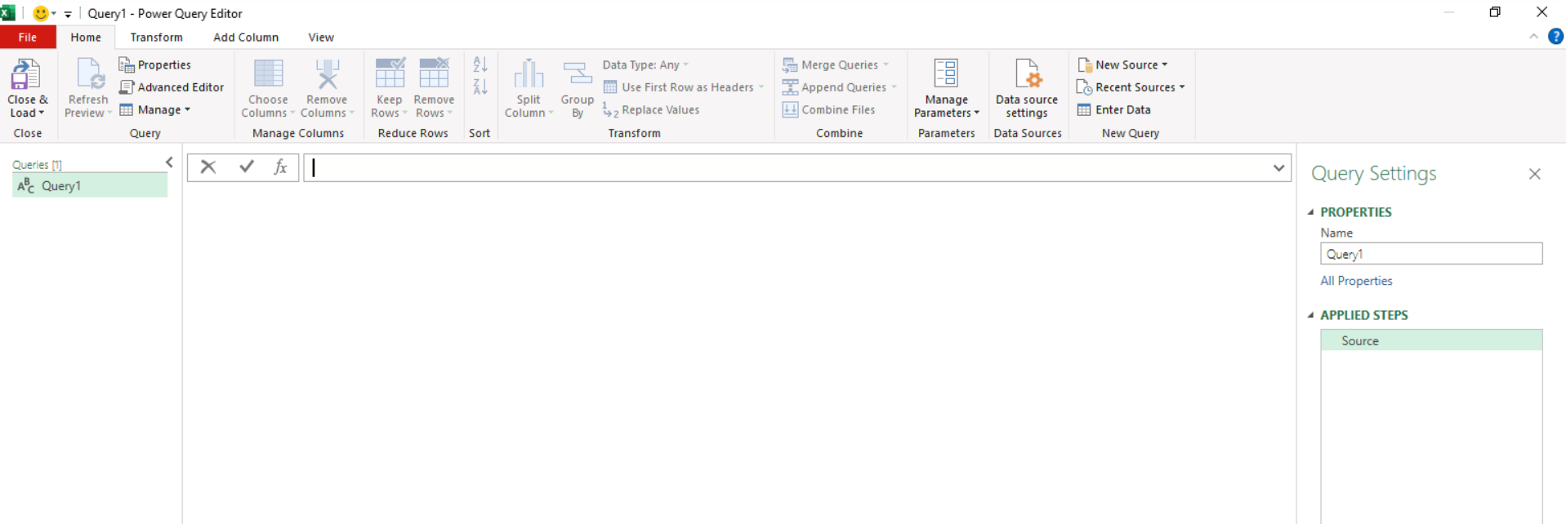The width and height of the screenshot is (1566, 524).
Task: Open Manage Parameters dropdown arrow
Action: pyautogui.click(x=976, y=113)
